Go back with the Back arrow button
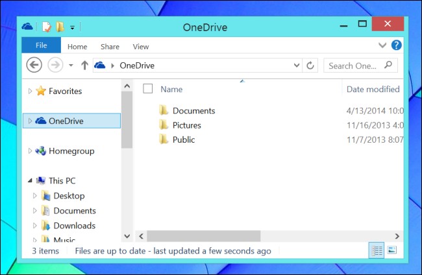422x275 pixels. pos(34,65)
